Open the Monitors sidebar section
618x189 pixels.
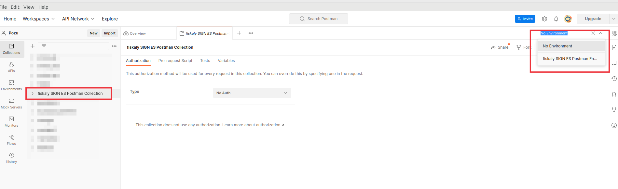click(11, 121)
